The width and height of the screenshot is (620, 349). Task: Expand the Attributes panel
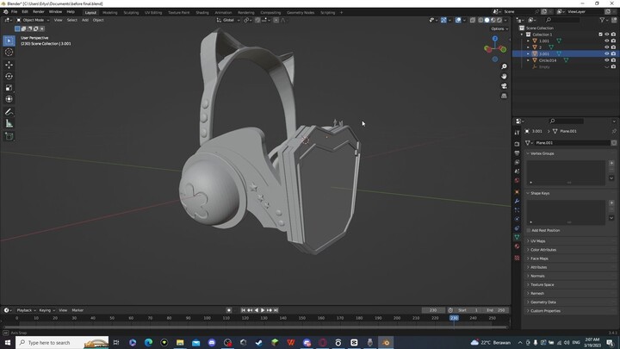click(x=571, y=267)
